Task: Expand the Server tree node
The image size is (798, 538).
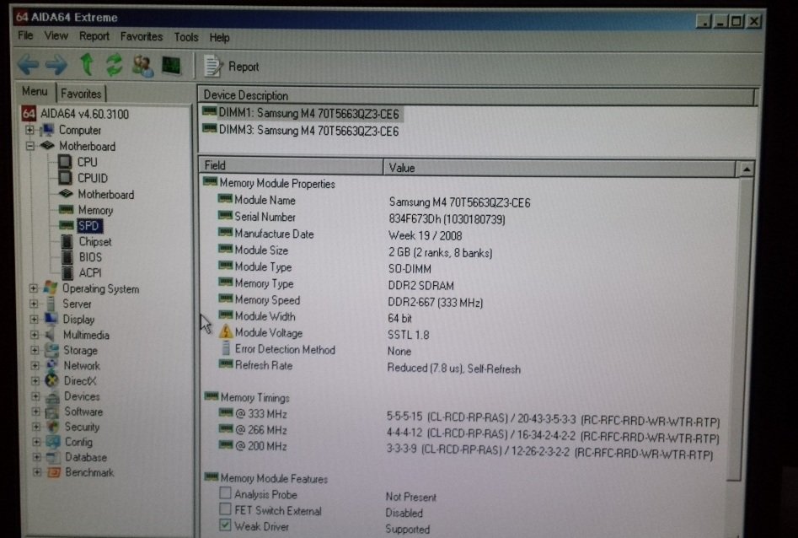Action: tap(34, 304)
